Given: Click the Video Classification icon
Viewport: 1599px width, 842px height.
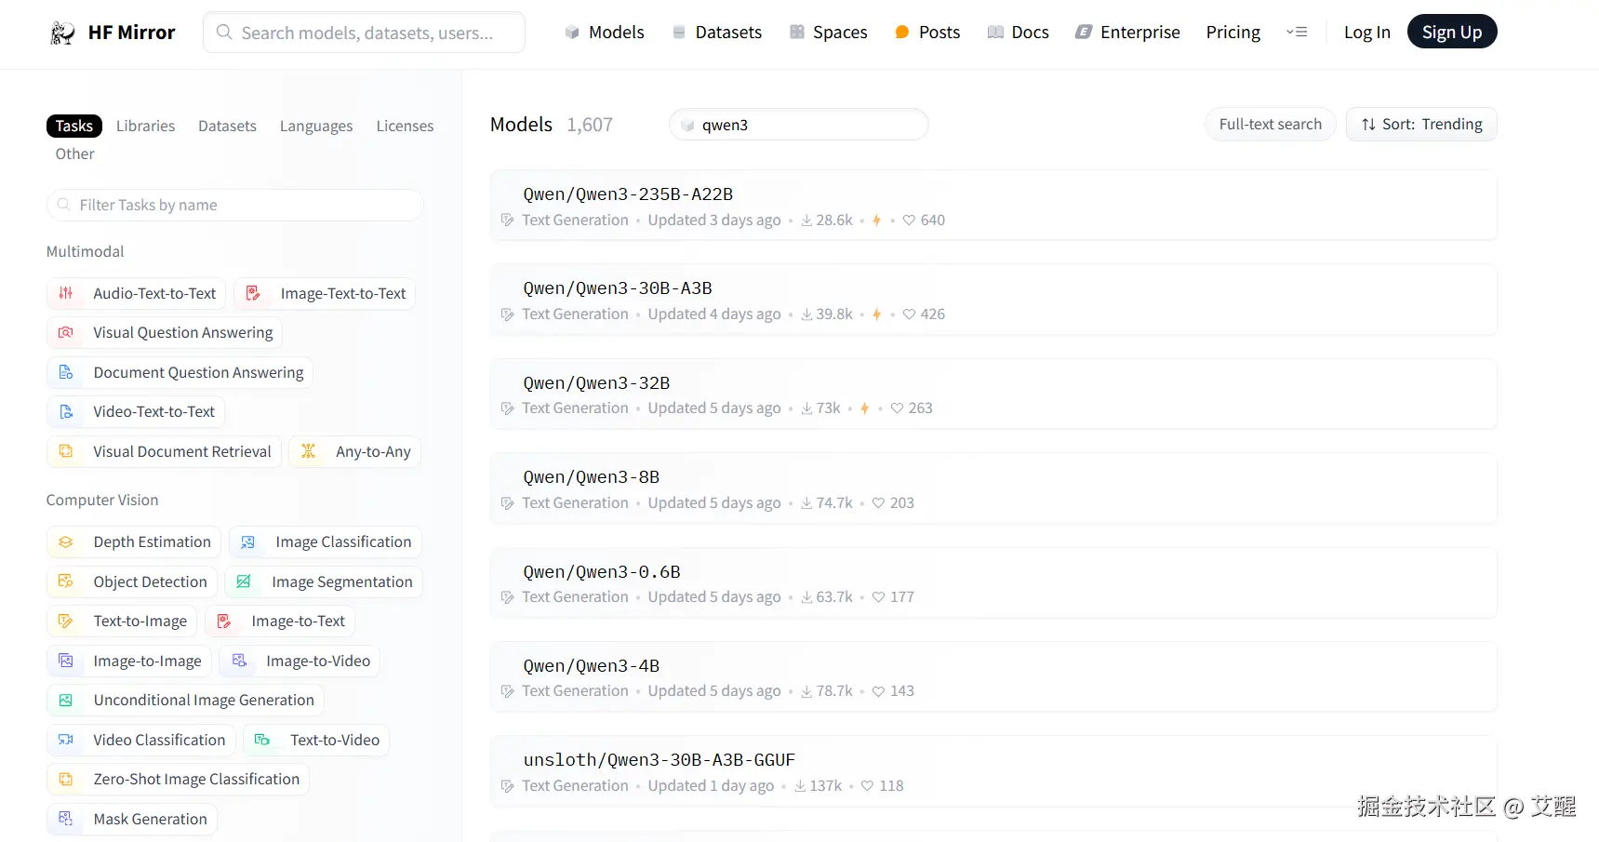Looking at the screenshot, I should point(66,740).
